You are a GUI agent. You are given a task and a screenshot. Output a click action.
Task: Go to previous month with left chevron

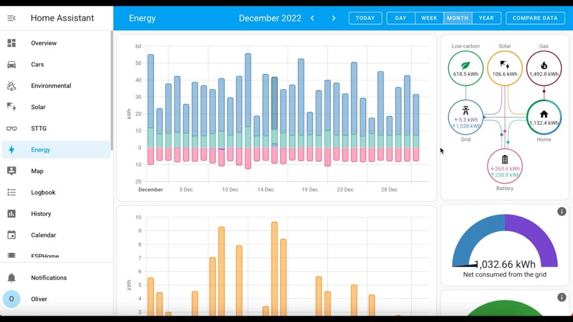(x=312, y=18)
